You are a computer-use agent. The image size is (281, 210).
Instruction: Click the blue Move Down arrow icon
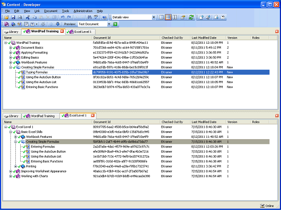pos(58,24)
